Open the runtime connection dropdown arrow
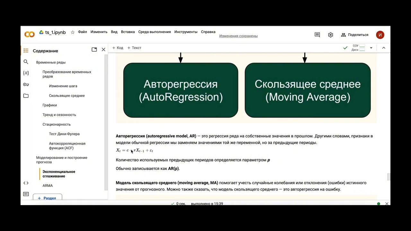The width and height of the screenshot is (411, 231). 371,48
